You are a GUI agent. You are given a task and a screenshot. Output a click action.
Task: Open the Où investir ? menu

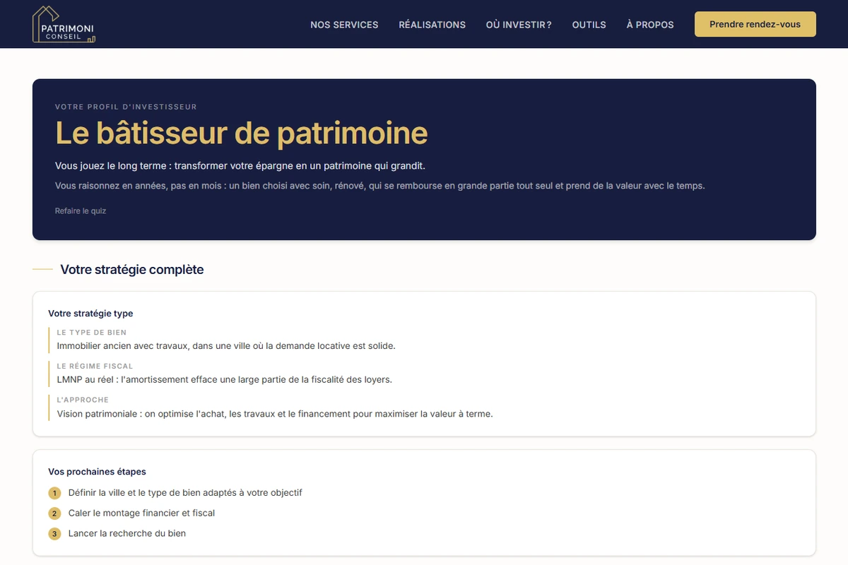pyautogui.click(x=519, y=25)
